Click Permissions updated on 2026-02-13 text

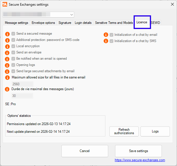click(x=39, y=124)
